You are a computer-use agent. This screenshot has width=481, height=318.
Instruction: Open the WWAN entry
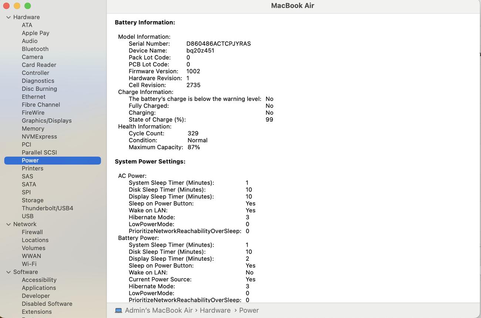[x=31, y=256]
